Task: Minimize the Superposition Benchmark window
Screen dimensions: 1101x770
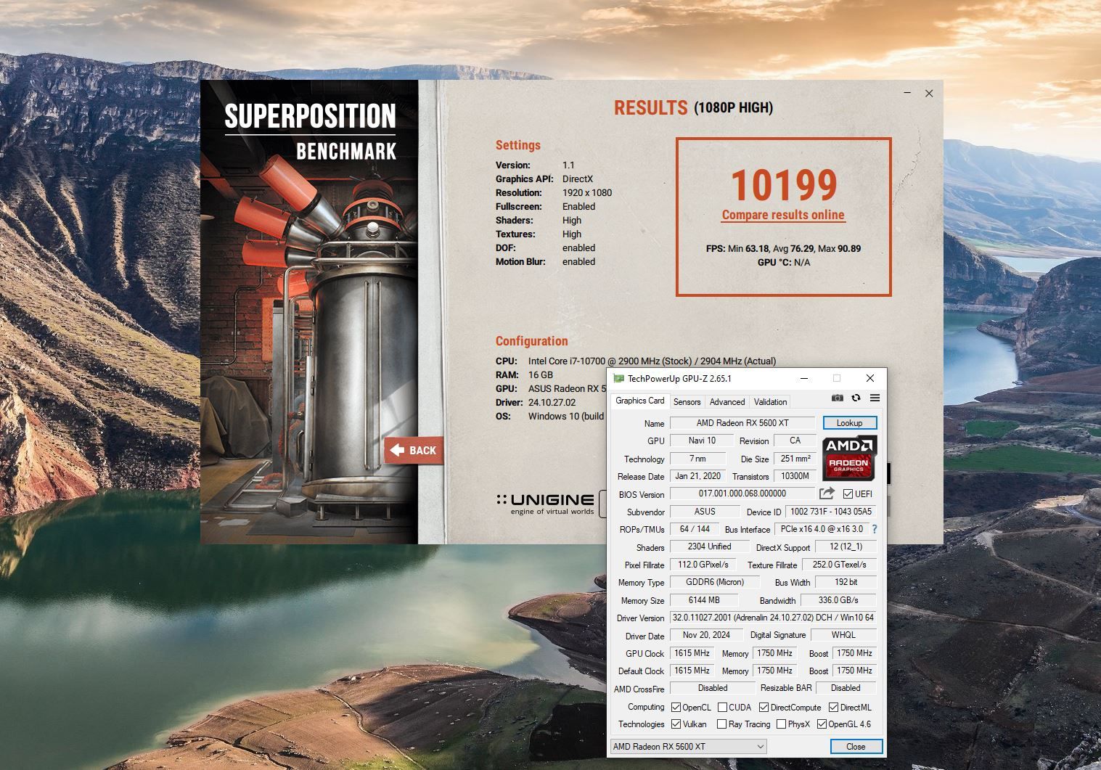Action: 908,93
